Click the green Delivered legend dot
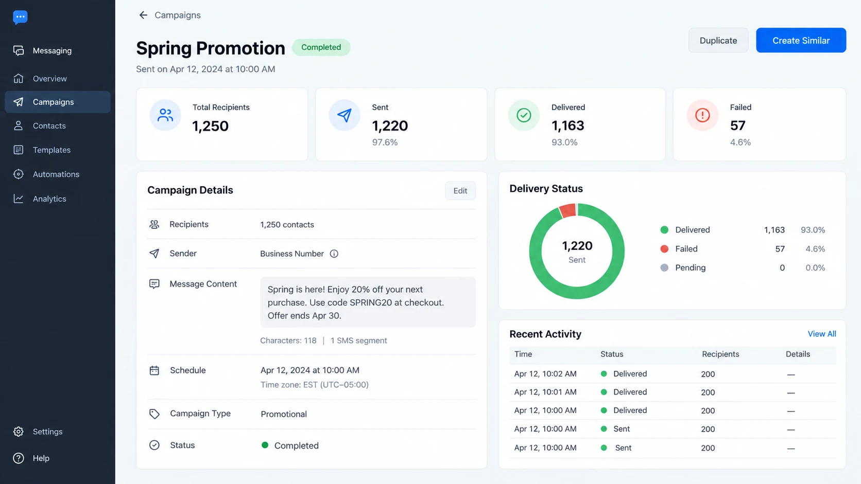This screenshot has height=484, width=861. coord(664,230)
